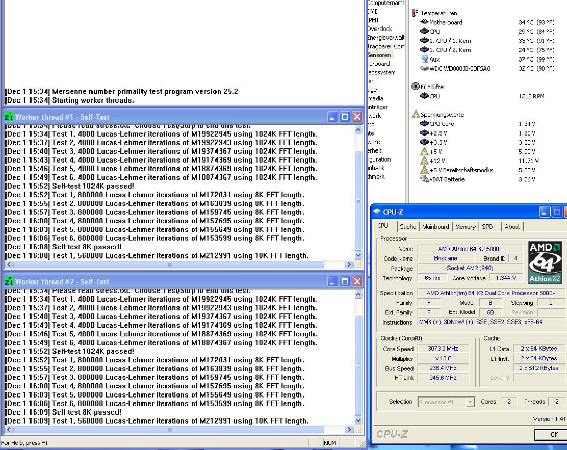567x450 pixels.
Task: Click the Core Voltage 1.344 V field
Action: (506, 278)
